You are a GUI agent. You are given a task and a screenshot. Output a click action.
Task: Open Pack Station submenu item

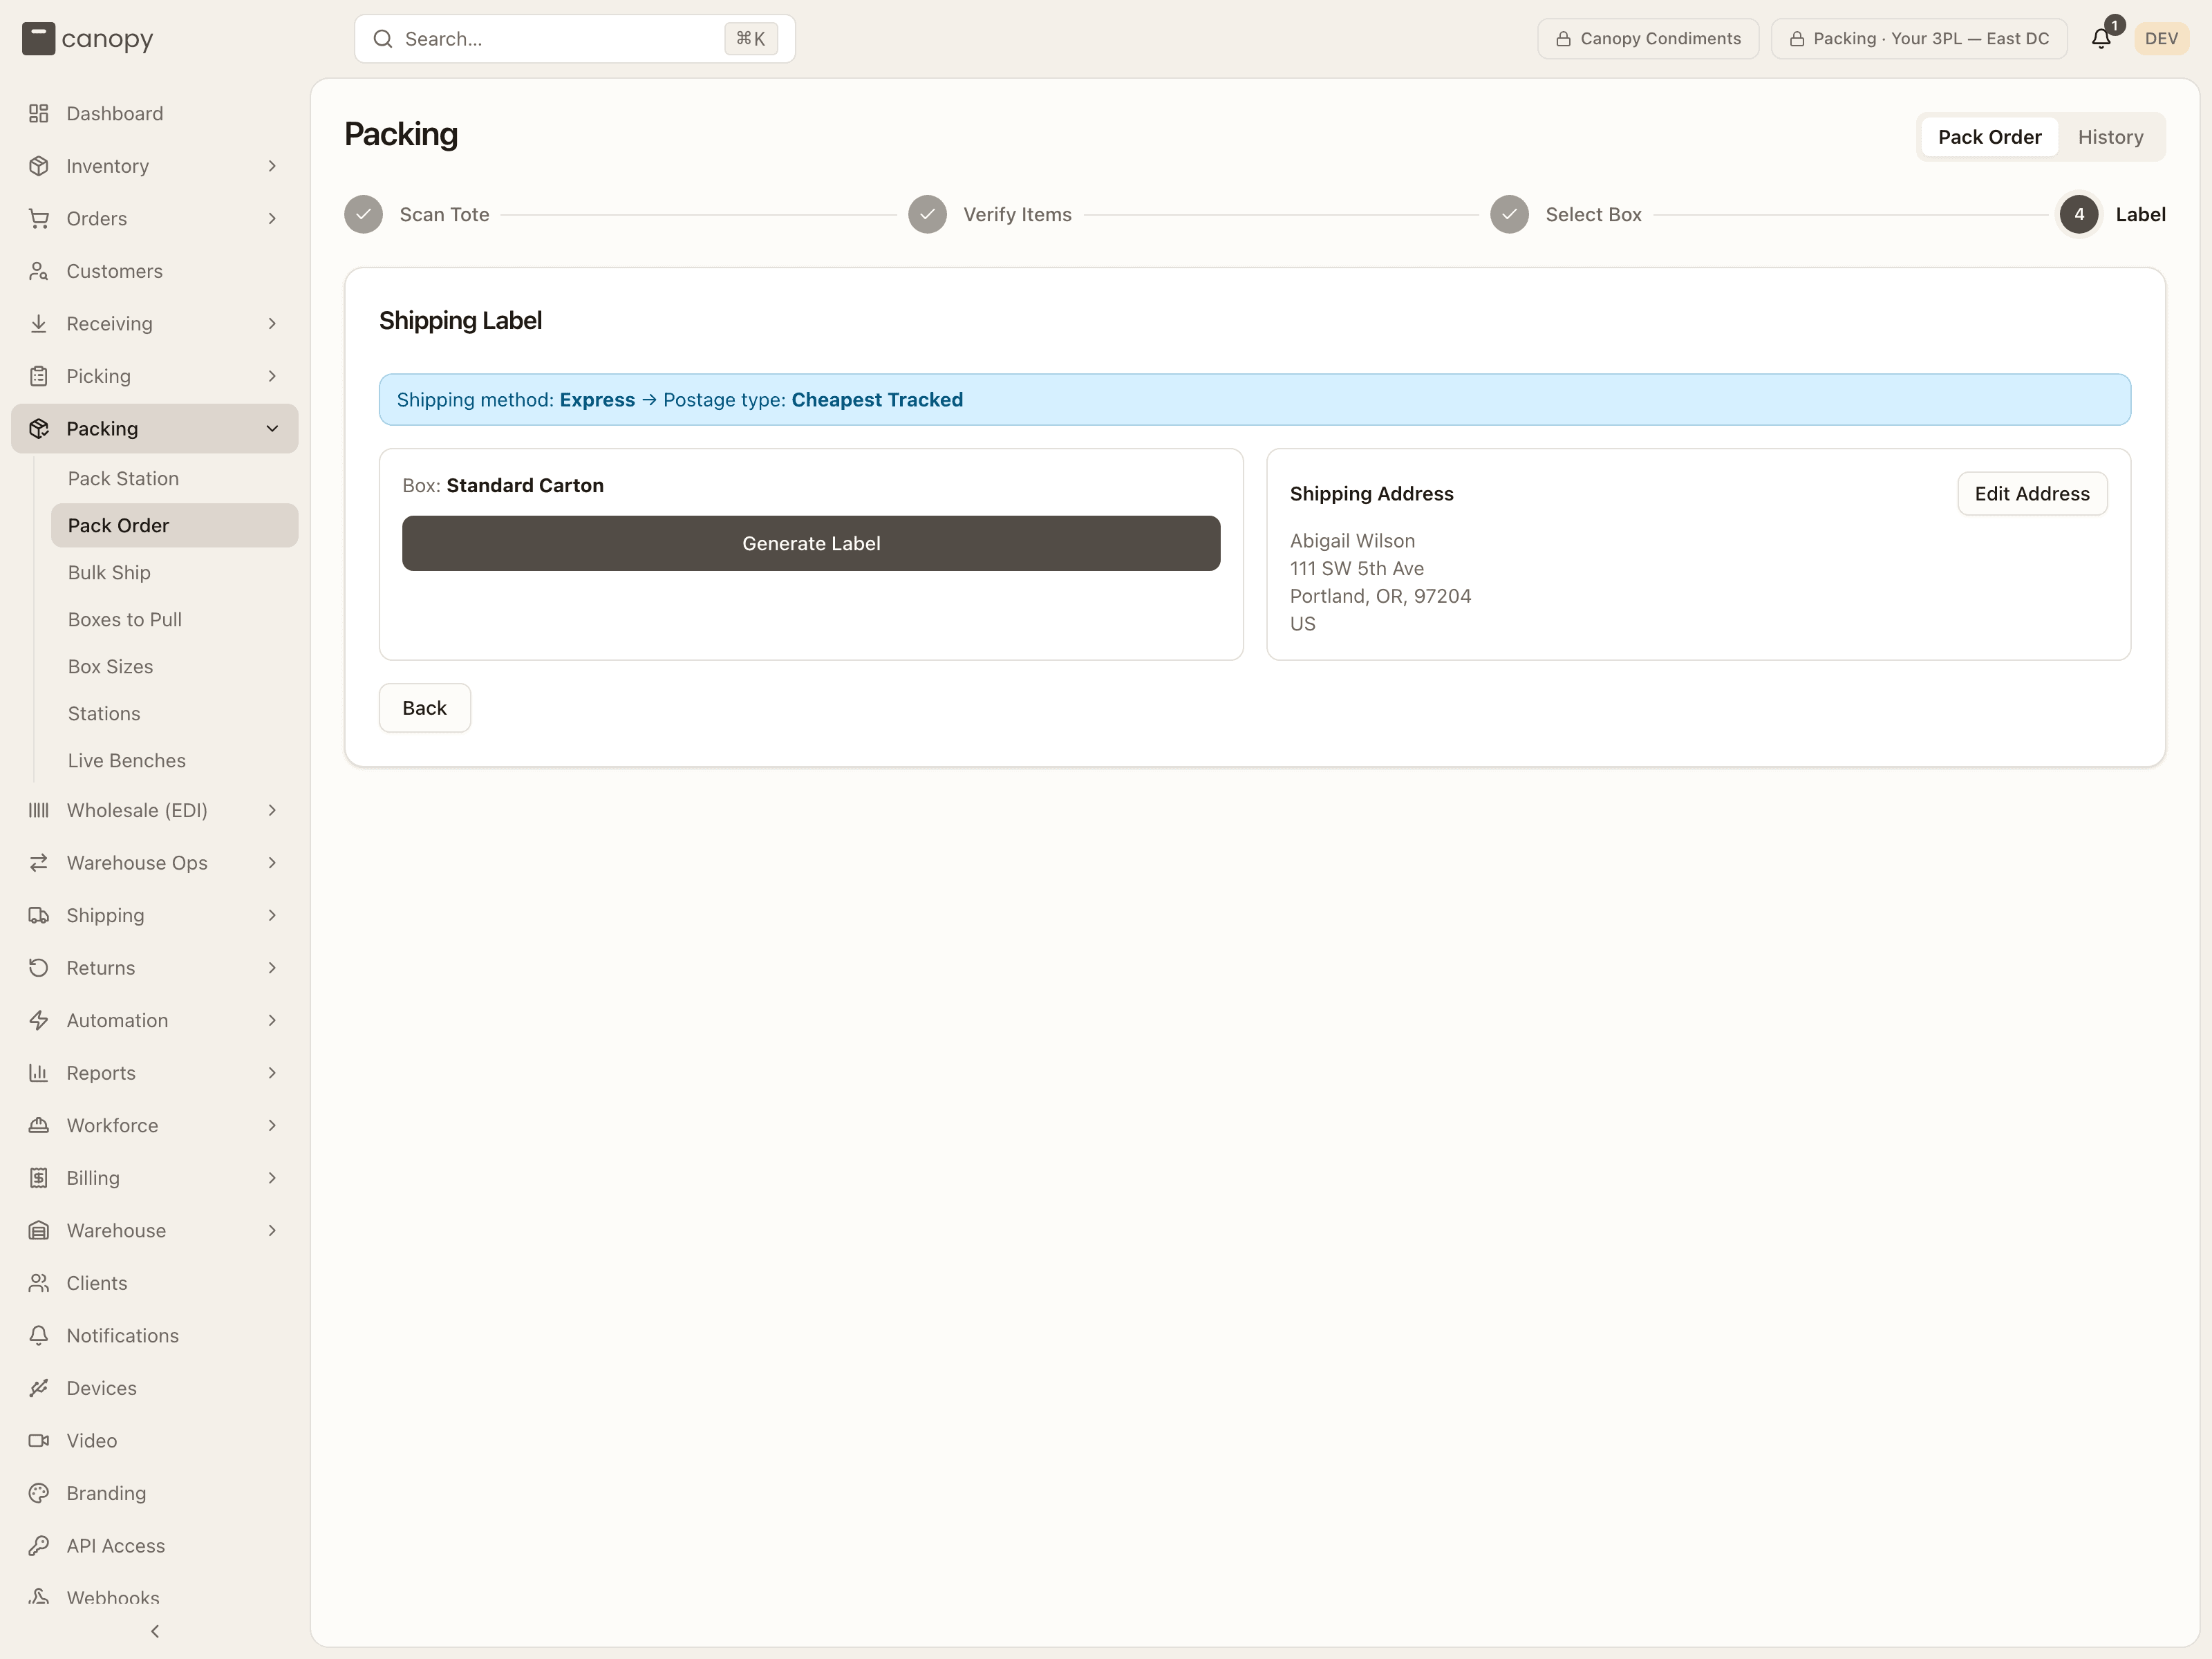(175, 479)
